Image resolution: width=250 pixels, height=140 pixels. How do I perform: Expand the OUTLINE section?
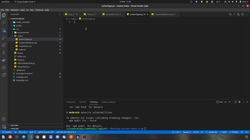pos(14,125)
